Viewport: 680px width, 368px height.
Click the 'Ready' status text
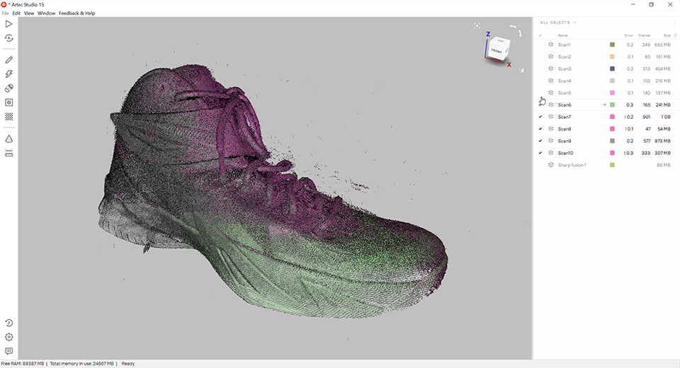click(x=128, y=364)
